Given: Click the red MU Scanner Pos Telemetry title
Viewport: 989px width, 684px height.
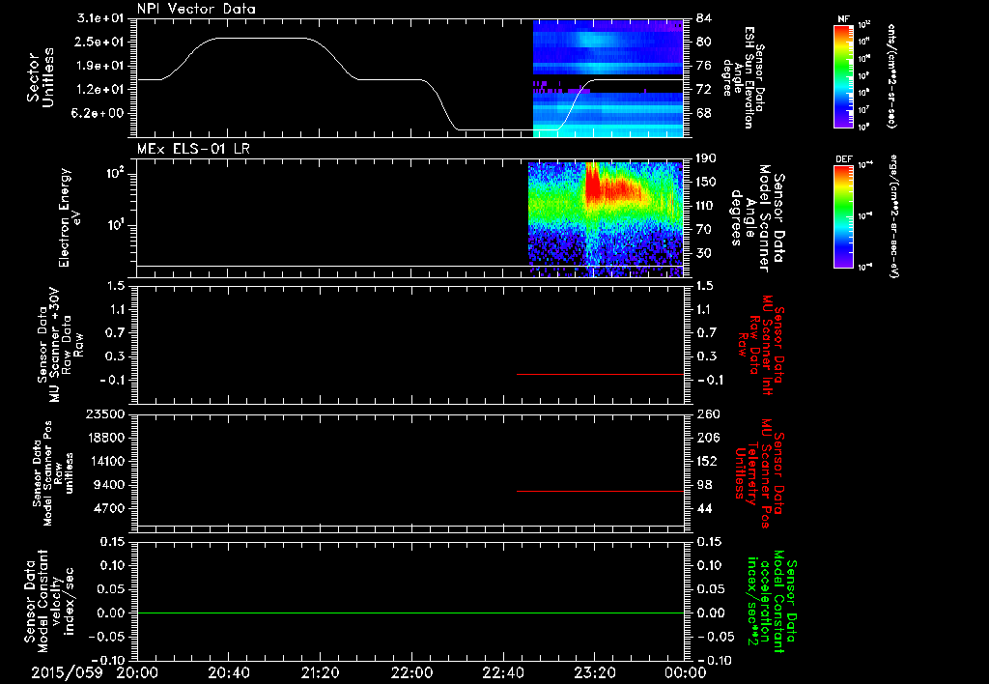Looking at the screenshot, I should tap(760, 473).
